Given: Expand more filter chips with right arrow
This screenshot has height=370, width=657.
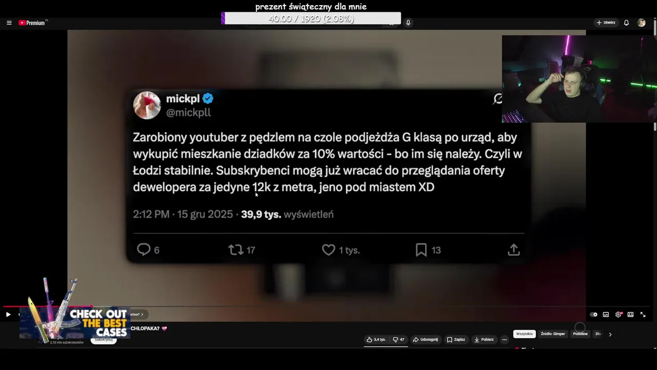Looking at the screenshot, I should (x=610, y=334).
